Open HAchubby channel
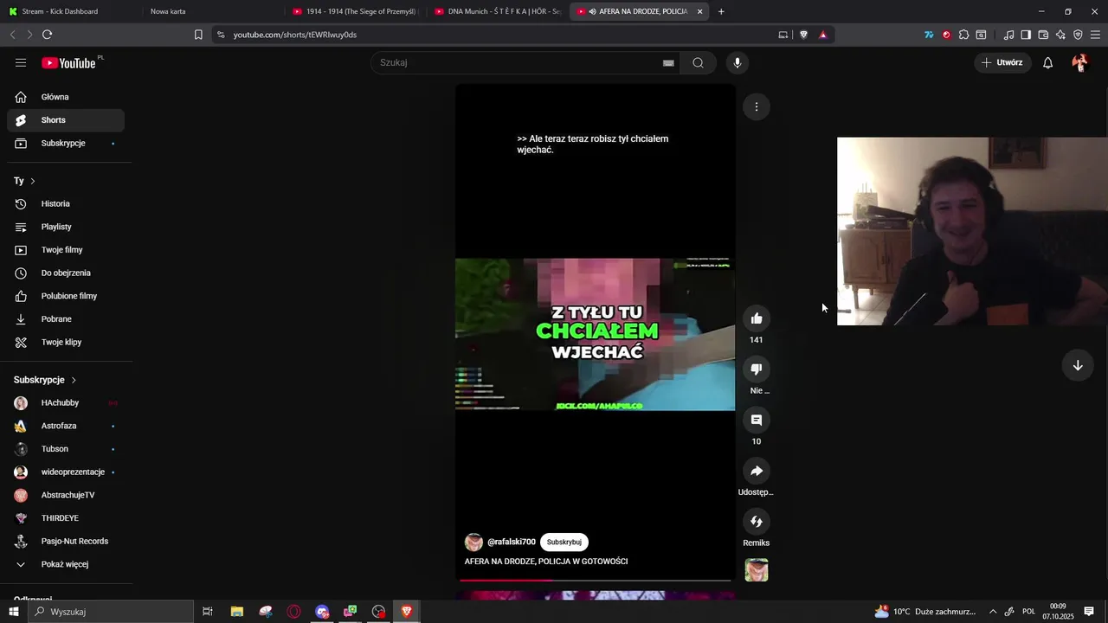 66,403
